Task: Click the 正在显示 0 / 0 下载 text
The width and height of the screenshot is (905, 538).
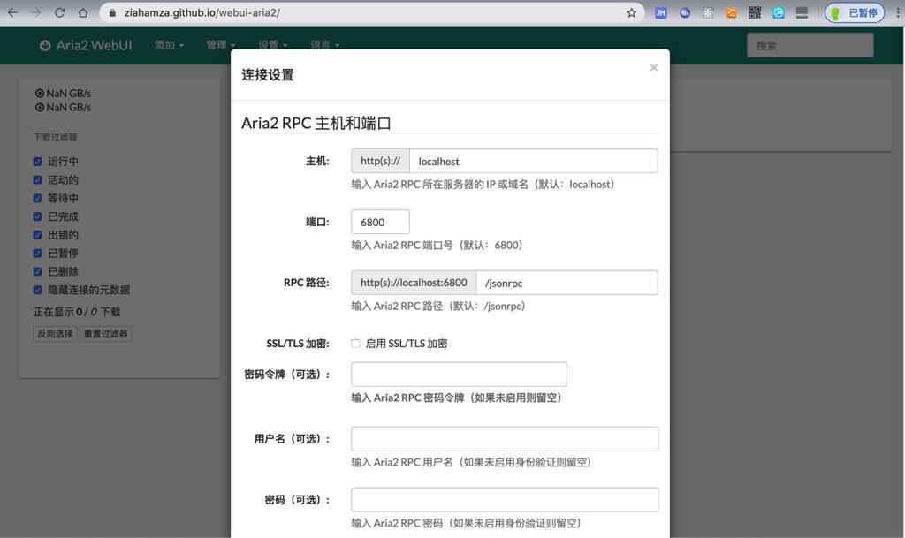Action: click(x=77, y=312)
